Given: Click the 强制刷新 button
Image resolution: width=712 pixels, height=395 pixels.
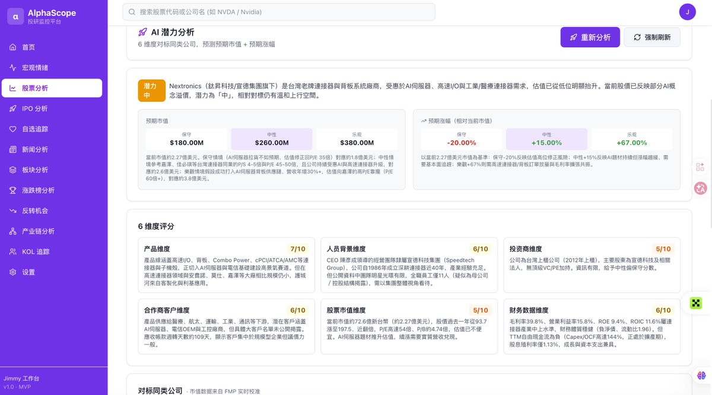Looking at the screenshot, I should (652, 37).
